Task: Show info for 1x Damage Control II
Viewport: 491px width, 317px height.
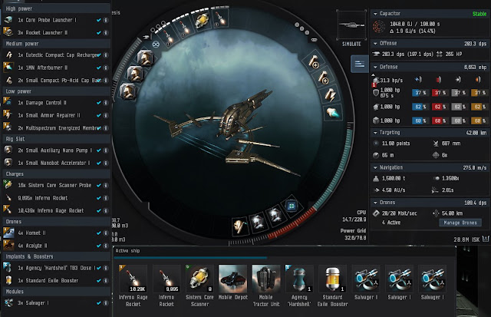Action: pos(106,102)
